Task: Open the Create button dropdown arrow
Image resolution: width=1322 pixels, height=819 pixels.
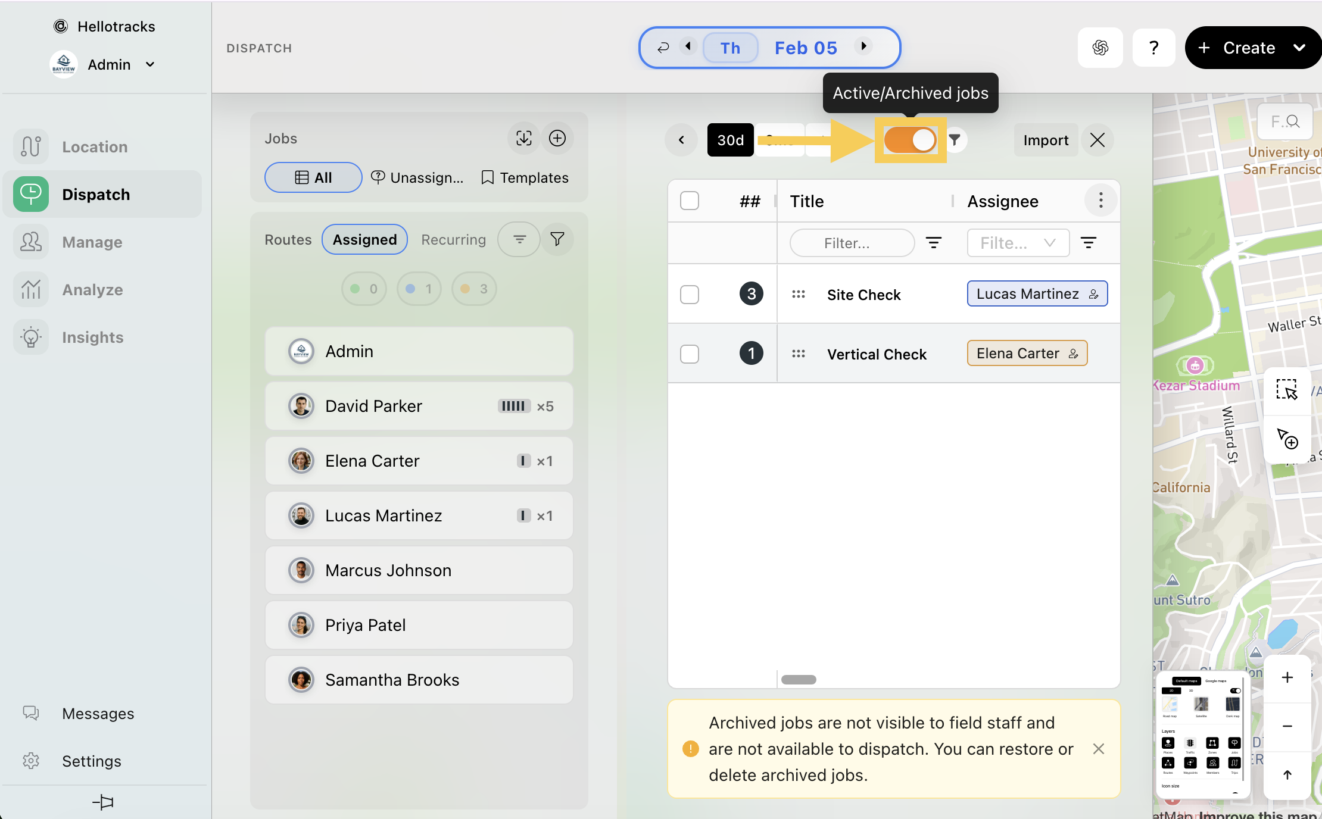Action: click(x=1299, y=48)
